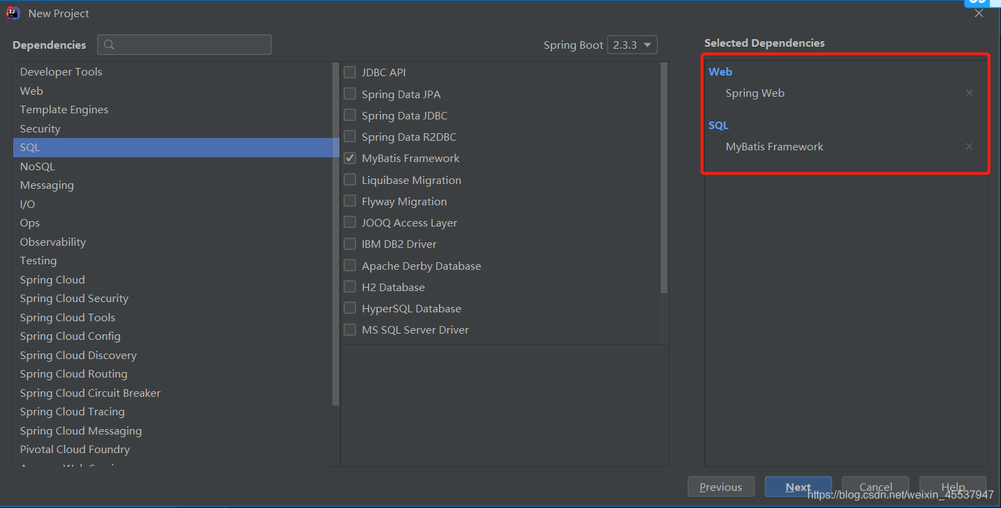Enable the Flyway Migration checkbox
Viewport: 1001px width, 508px height.
click(x=350, y=201)
